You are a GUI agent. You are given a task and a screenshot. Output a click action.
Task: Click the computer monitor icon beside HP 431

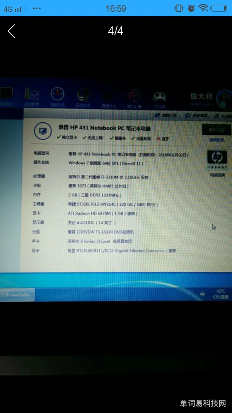(43, 131)
